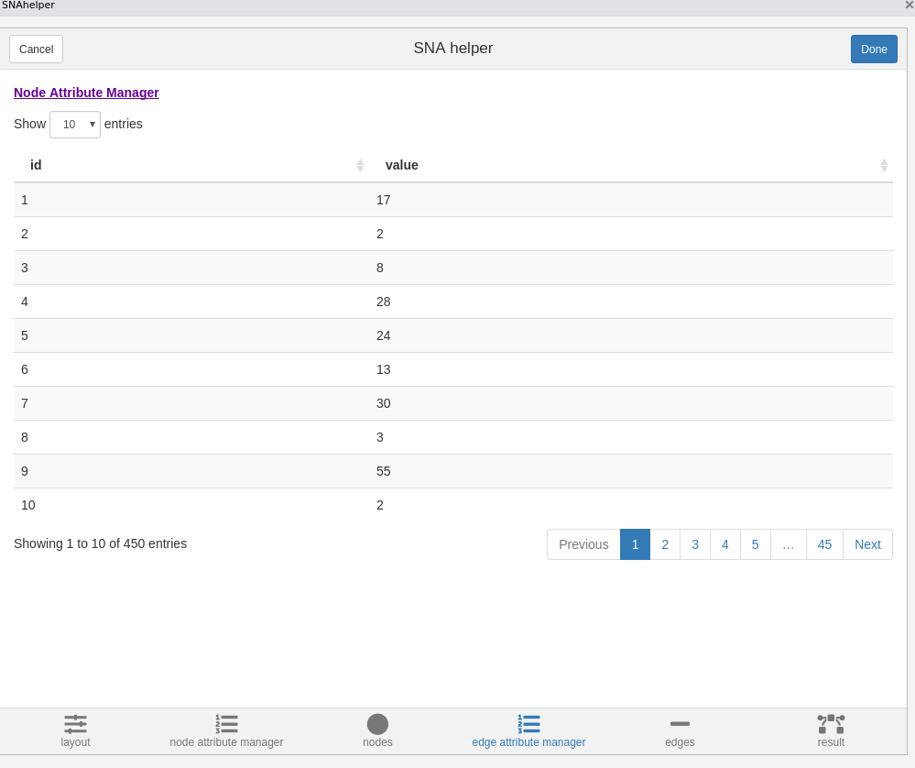Close the SNAhelper window
Viewport: 915px width, 768px height.
pyautogui.click(x=909, y=5)
